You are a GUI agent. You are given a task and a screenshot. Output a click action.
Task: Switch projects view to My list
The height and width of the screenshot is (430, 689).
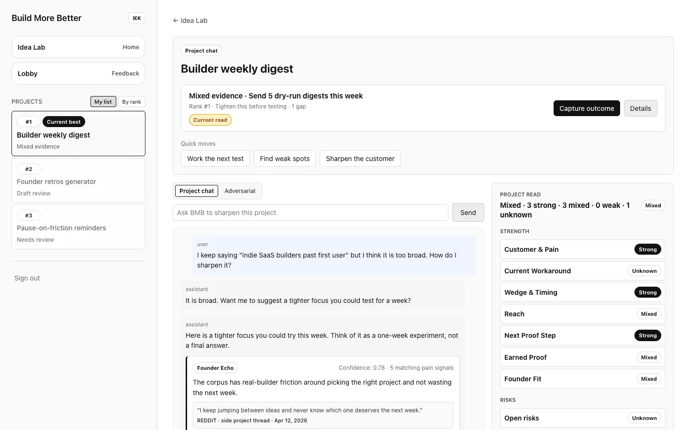click(103, 102)
